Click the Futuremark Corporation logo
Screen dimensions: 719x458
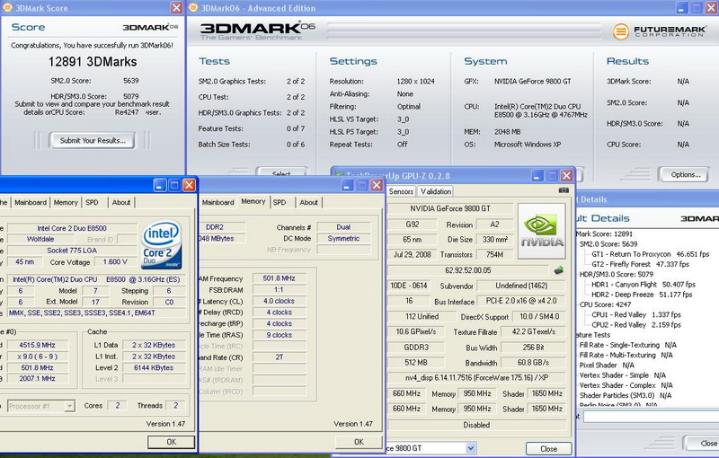660,31
